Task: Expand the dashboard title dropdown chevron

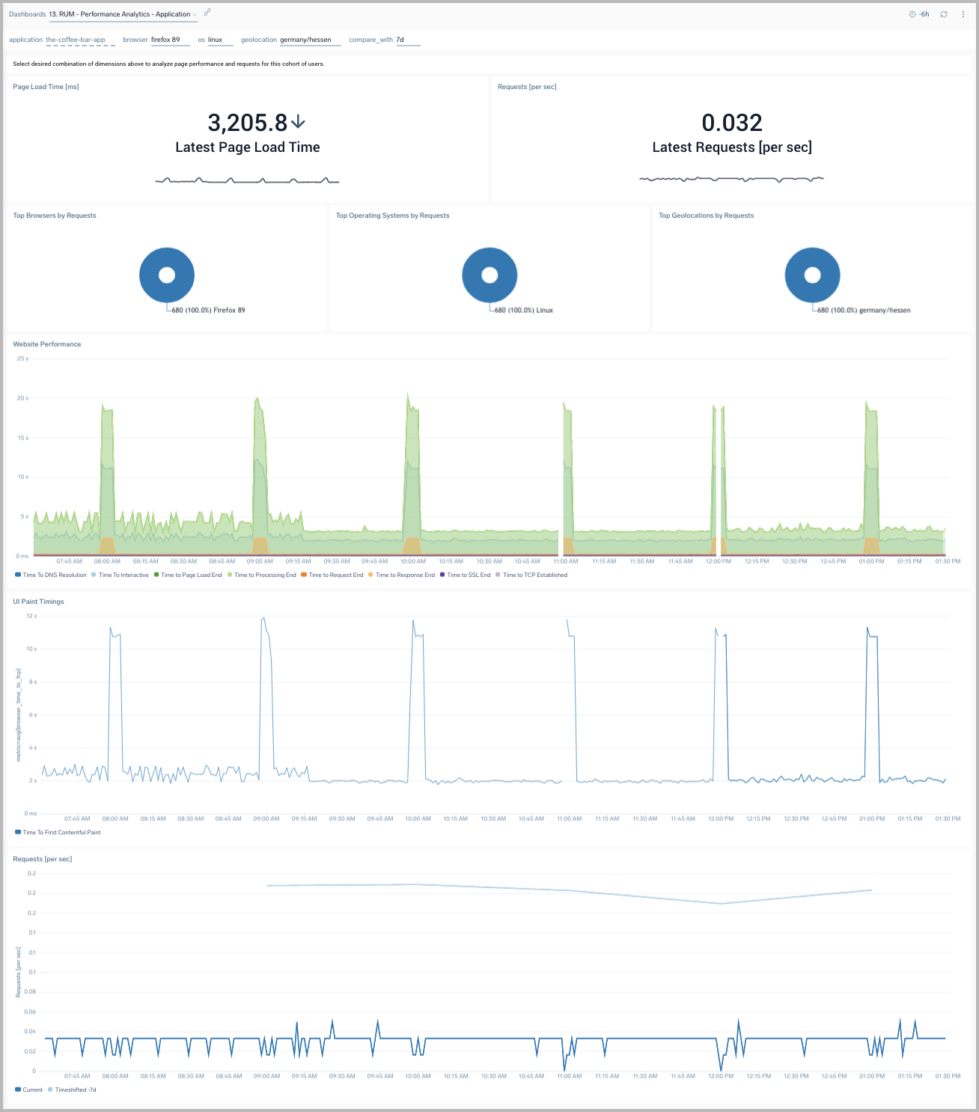Action: coord(195,15)
